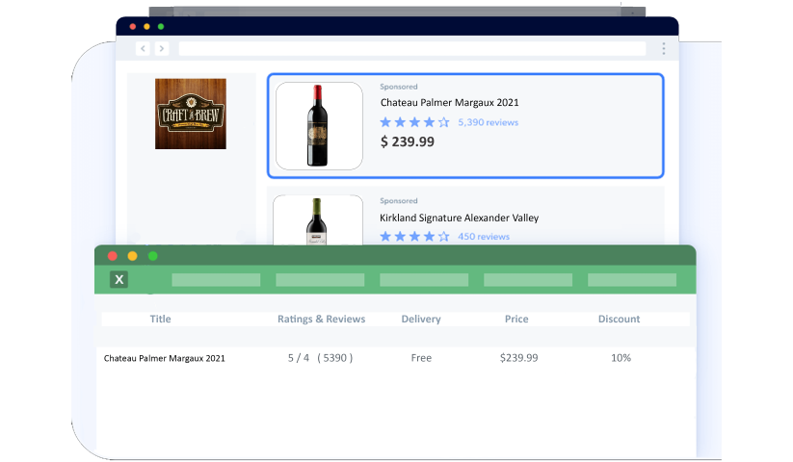Select the third placeholder tab in spreadsheet ribbon
This screenshot has height=462, width=793.
[x=424, y=280]
